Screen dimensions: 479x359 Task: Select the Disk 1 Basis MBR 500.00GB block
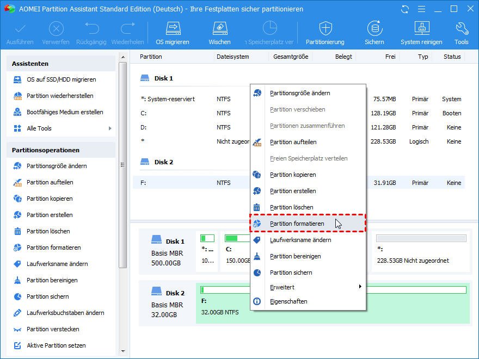pyautogui.click(x=167, y=252)
